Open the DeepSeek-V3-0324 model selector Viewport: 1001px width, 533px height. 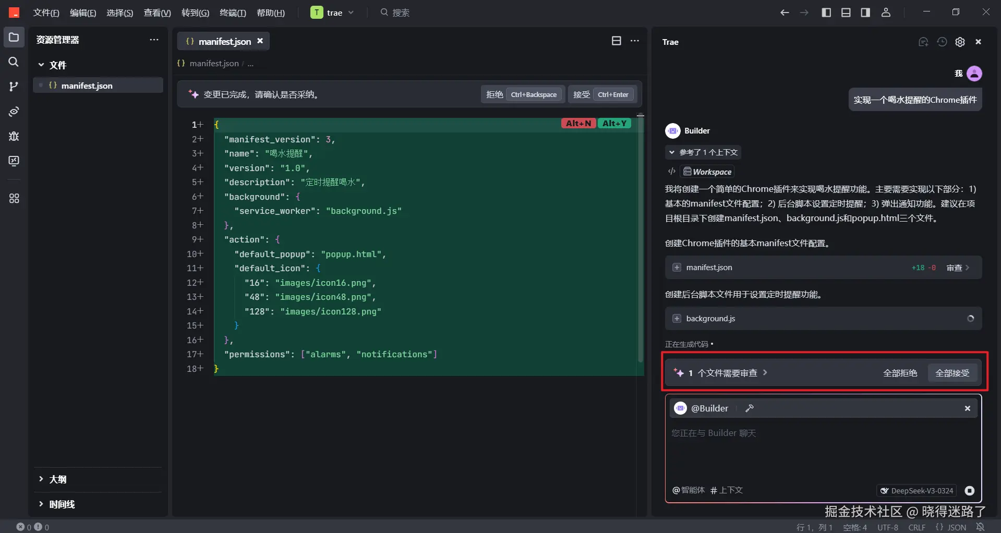[916, 491]
